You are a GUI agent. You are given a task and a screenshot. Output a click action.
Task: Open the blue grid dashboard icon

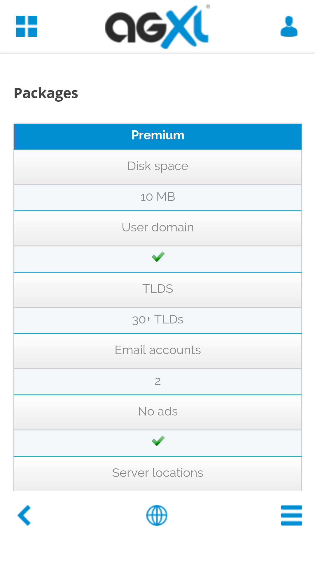27,26
